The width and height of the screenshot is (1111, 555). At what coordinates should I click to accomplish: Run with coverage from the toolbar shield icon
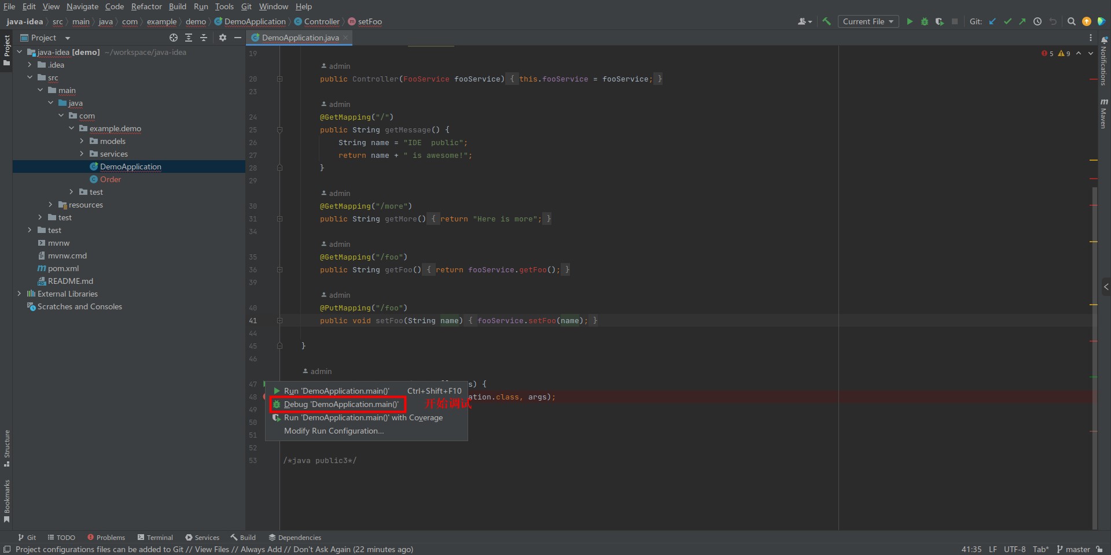coord(940,21)
